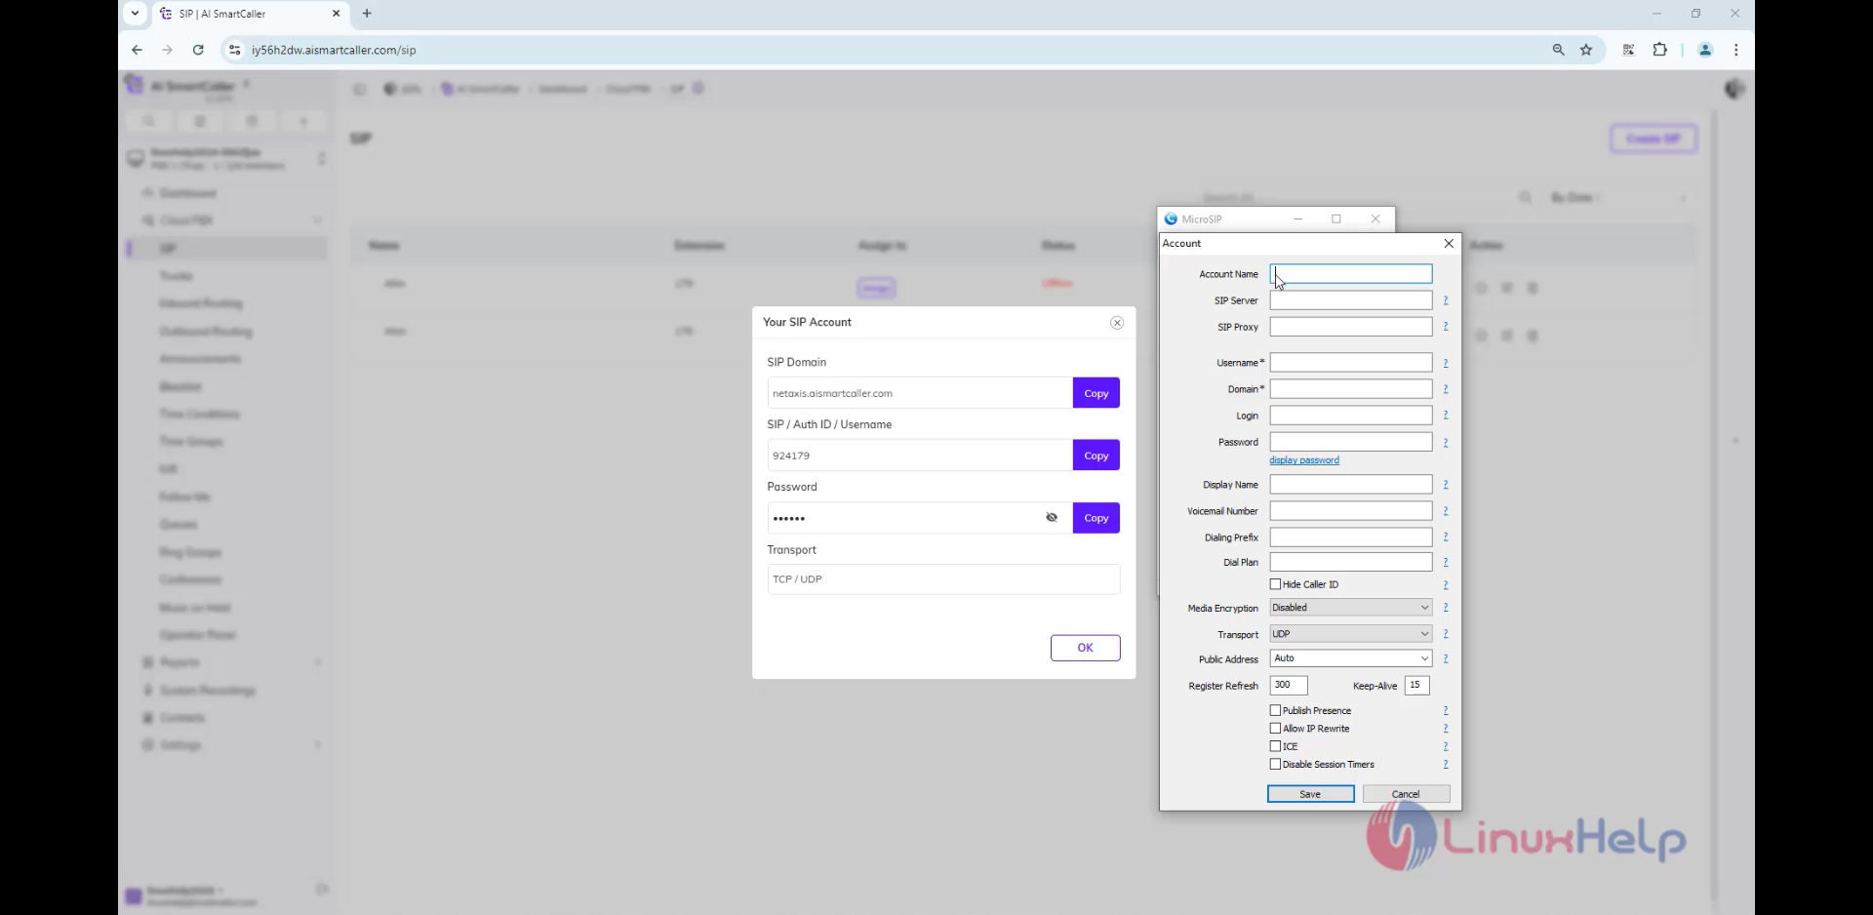Focus the browser address bar URL
The image size is (1873, 915).
pos(334,50)
